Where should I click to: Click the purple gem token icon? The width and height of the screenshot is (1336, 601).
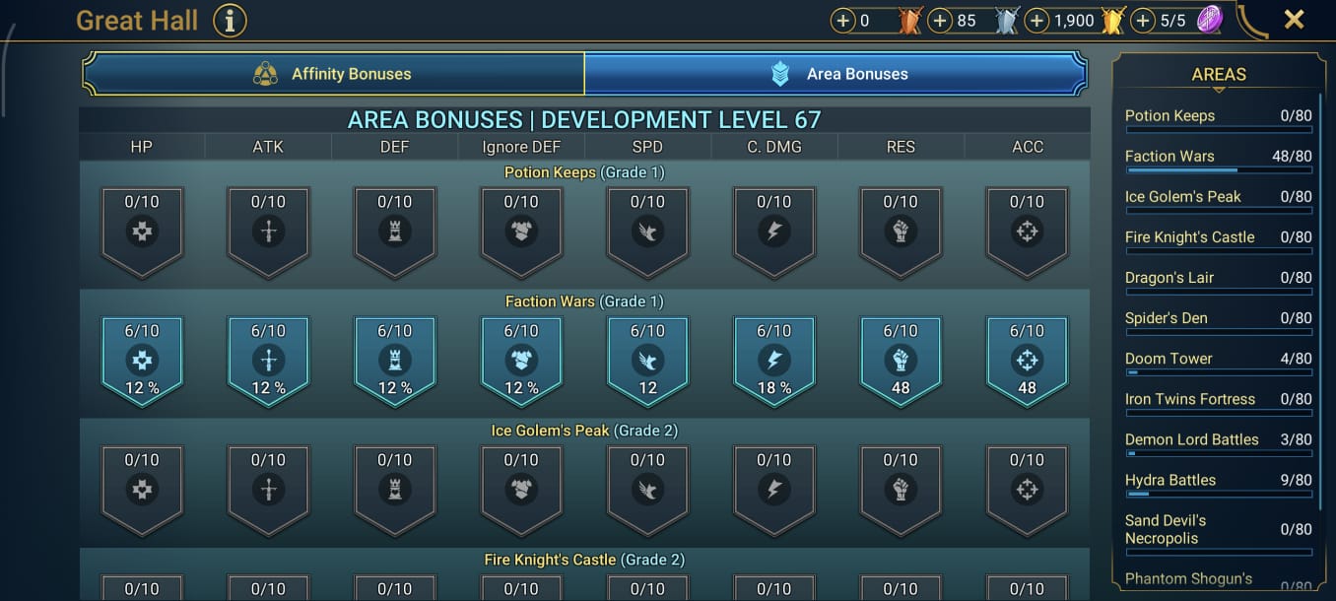click(1210, 20)
